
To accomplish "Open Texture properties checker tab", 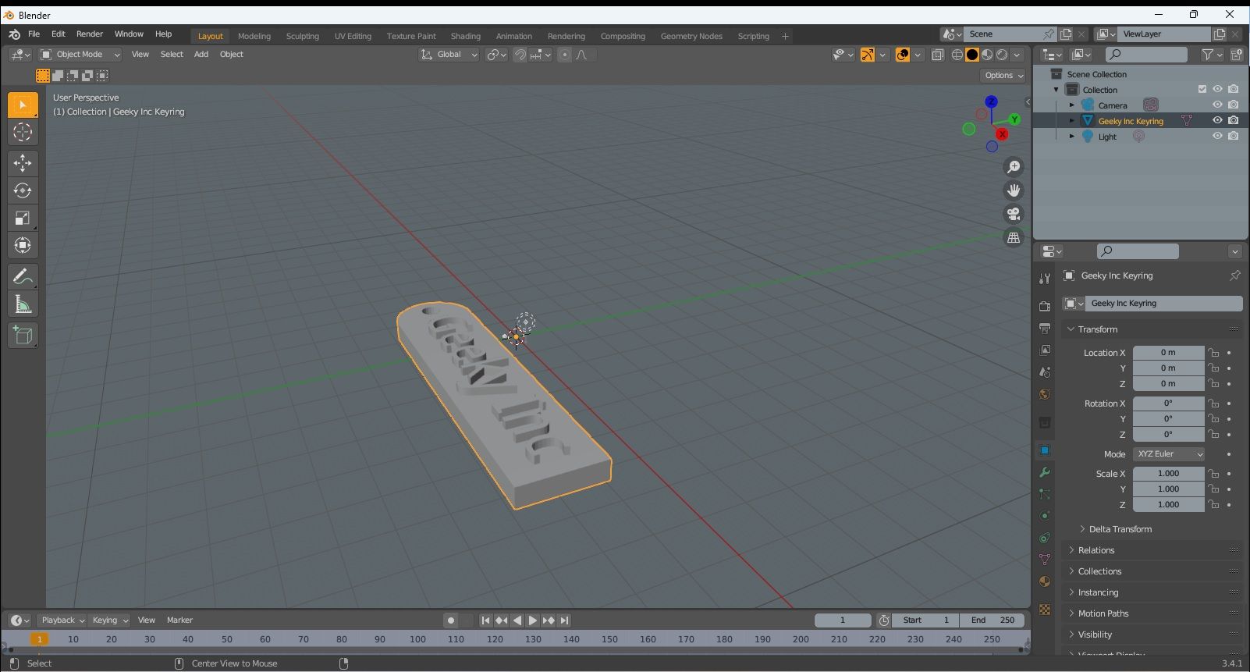I will point(1045,610).
